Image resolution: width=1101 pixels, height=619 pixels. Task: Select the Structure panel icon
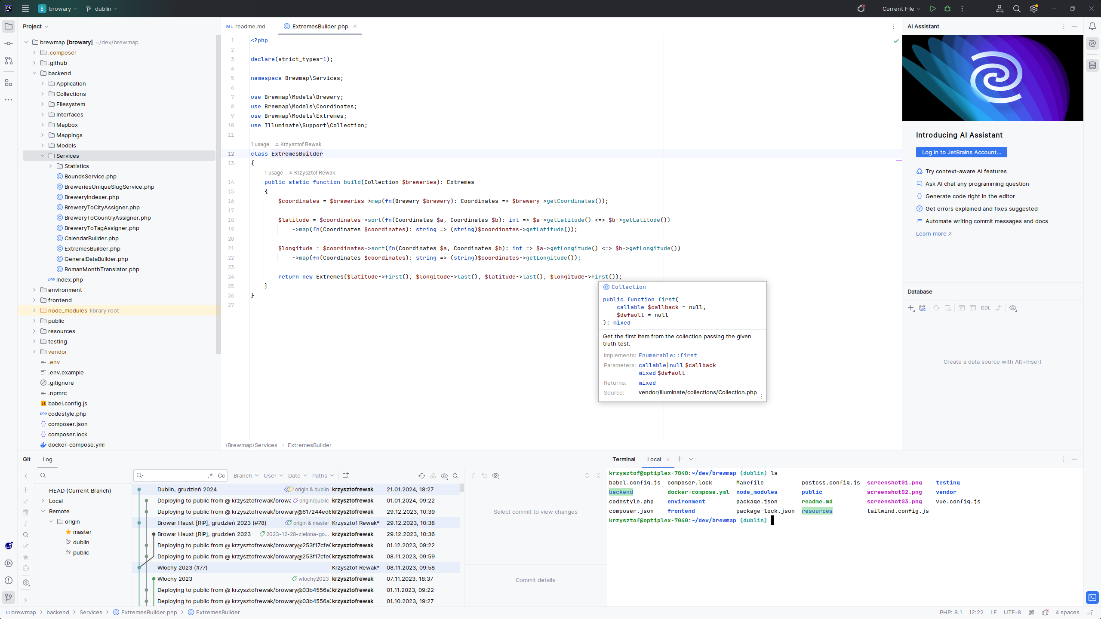(x=9, y=83)
